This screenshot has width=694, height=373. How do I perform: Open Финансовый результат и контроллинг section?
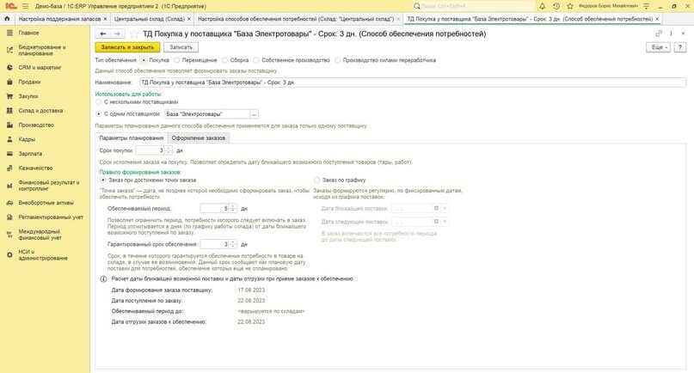[x=49, y=186]
